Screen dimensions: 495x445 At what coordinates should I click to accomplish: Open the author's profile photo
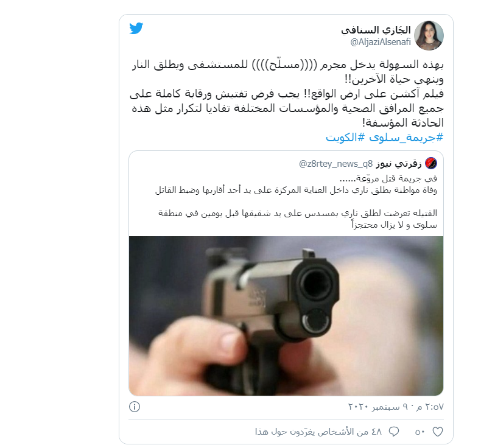pos(429,36)
